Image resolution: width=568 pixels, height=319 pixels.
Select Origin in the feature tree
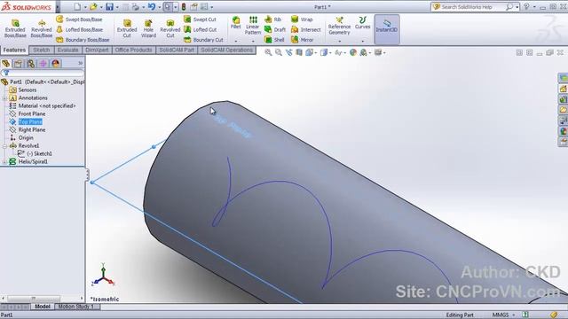coord(26,138)
